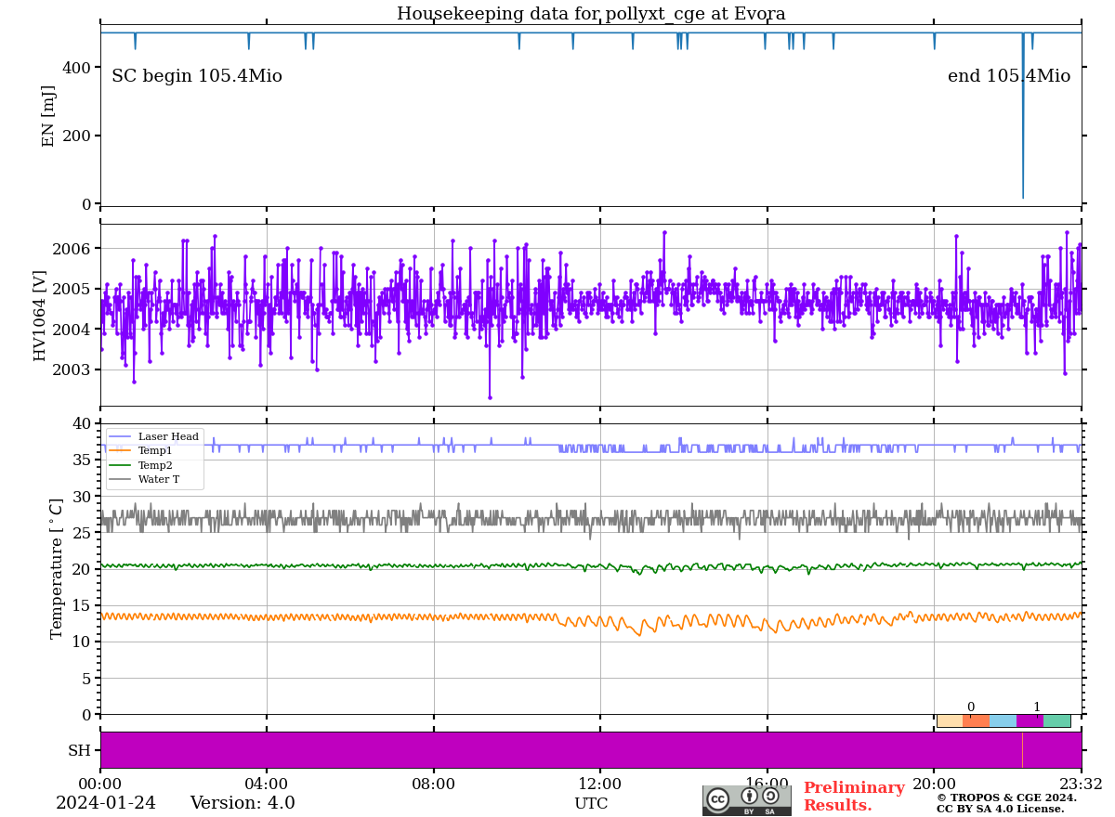The width and height of the screenshot is (1115, 817).
Task: Pick the magenta swatch in SH colorbar
Action: [x=1030, y=720]
